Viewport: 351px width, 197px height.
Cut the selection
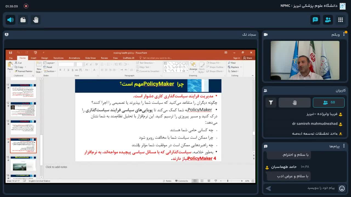[18, 63]
